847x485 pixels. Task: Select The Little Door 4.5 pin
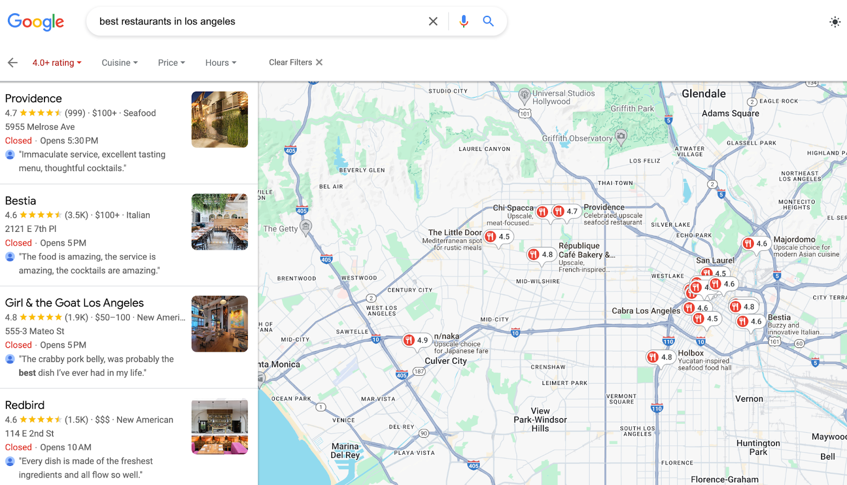498,237
